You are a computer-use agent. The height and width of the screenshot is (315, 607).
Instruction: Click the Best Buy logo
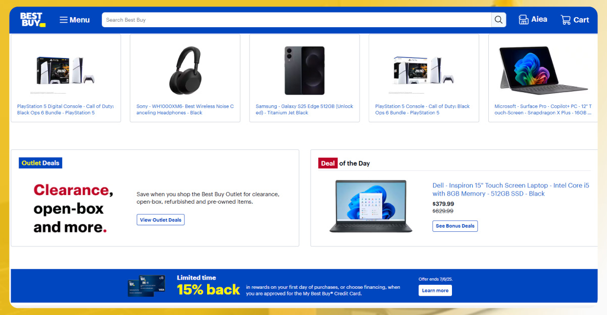pos(33,20)
